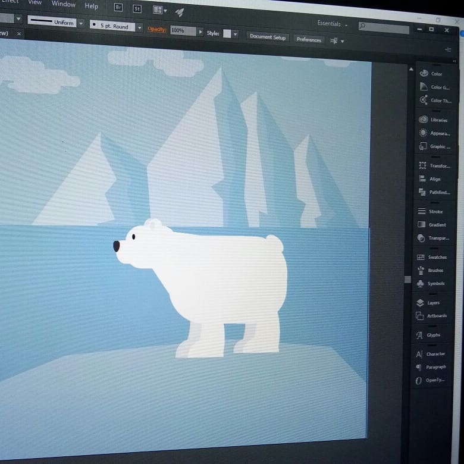Open the Color Guide panel icon

(x=424, y=86)
